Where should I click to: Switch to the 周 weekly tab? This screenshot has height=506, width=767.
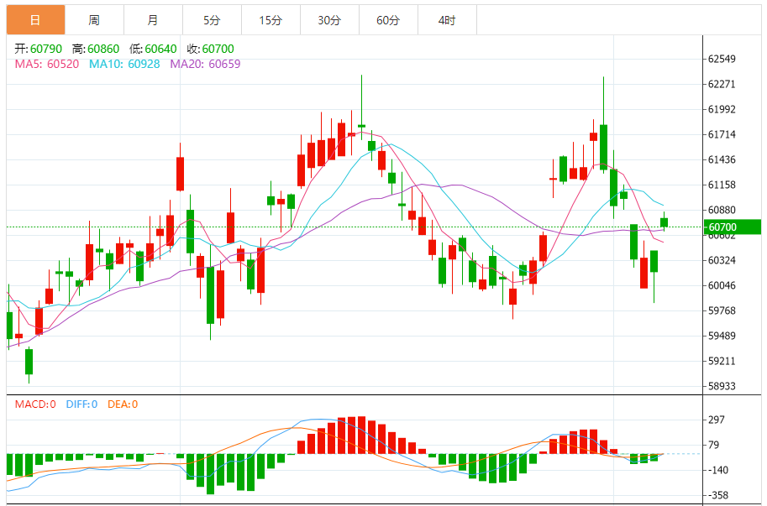[94, 20]
